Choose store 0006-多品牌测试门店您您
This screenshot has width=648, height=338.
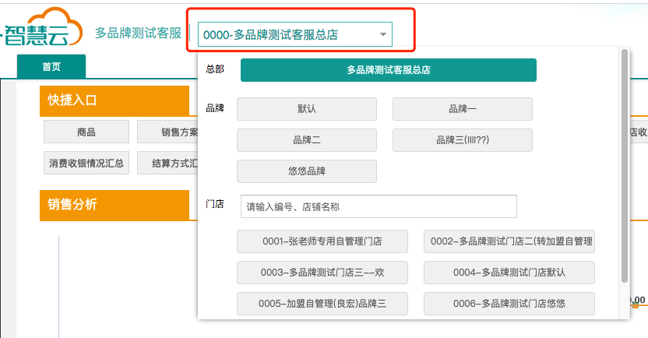pos(509,304)
